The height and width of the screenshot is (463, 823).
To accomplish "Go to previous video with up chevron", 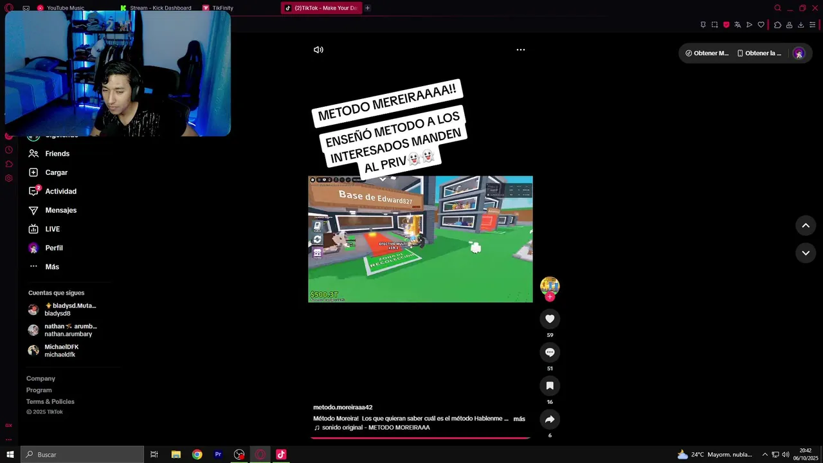I will coord(806,226).
